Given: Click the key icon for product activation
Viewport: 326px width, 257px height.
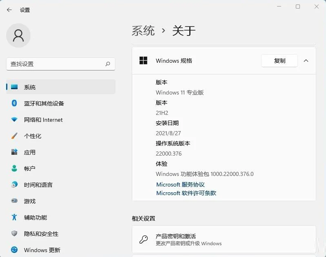Looking at the screenshot, I should click(x=144, y=239).
